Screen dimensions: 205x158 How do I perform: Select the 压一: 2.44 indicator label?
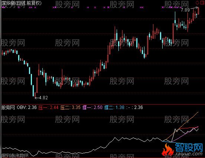pos(49,107)
